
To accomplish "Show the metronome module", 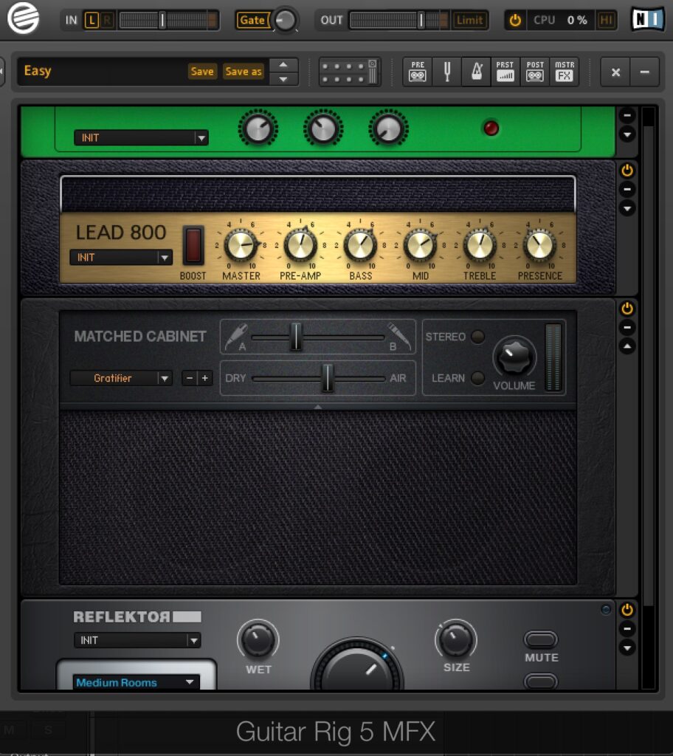I will tap(476, 72).
